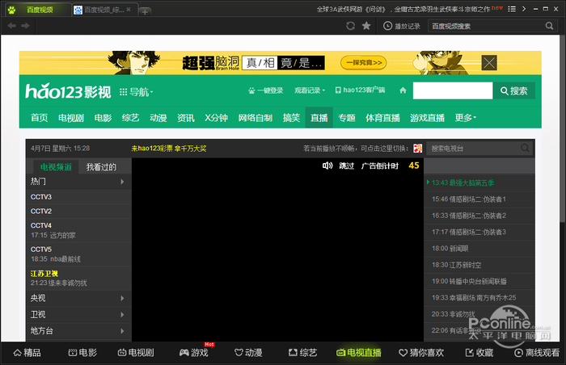Open hao123客户端 link
Viewport: 566px width, 365px height.
point(361,90)
